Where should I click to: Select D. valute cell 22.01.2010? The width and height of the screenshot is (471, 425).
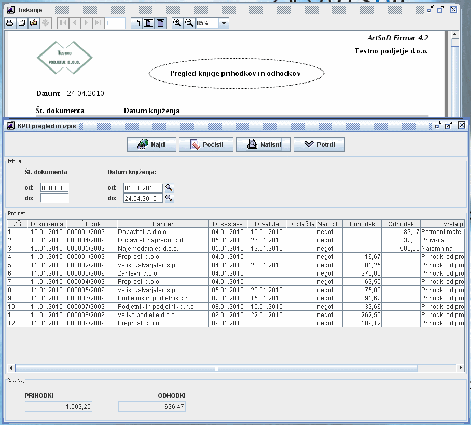tap(267, 315)
